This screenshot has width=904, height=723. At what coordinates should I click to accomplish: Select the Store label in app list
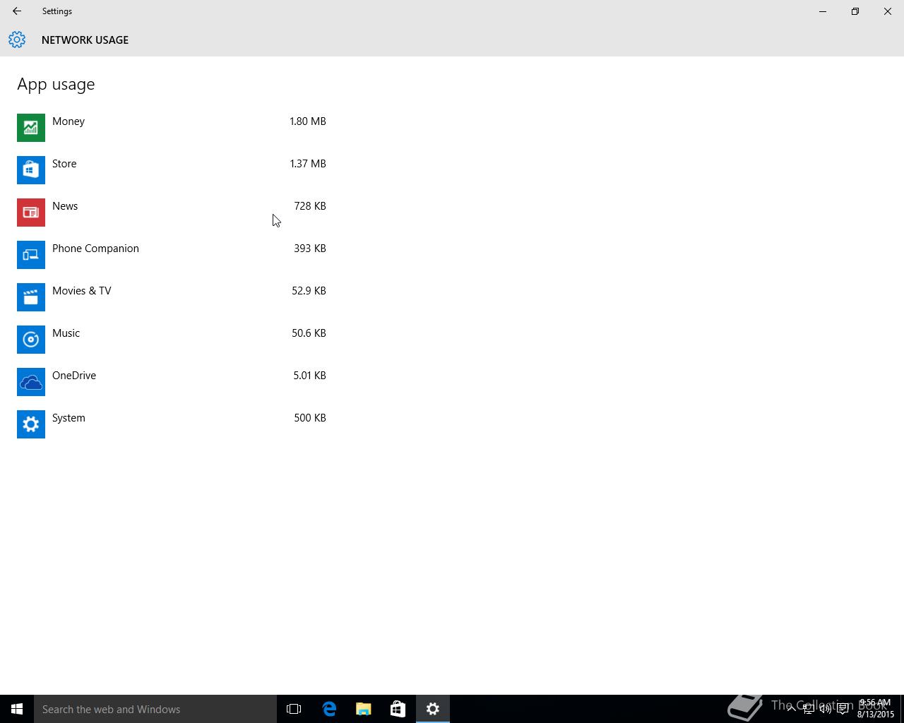pos(64,164)
